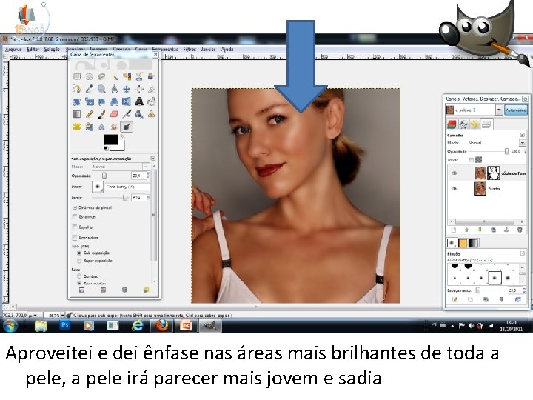Enable the Espalhar checkbox

point(75,227)
